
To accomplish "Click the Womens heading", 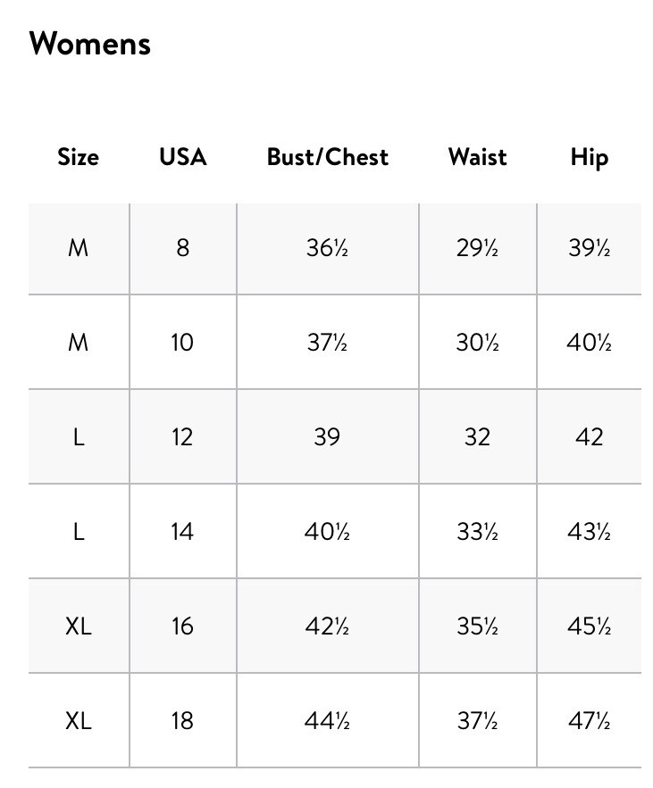I will tap(90, 43).
